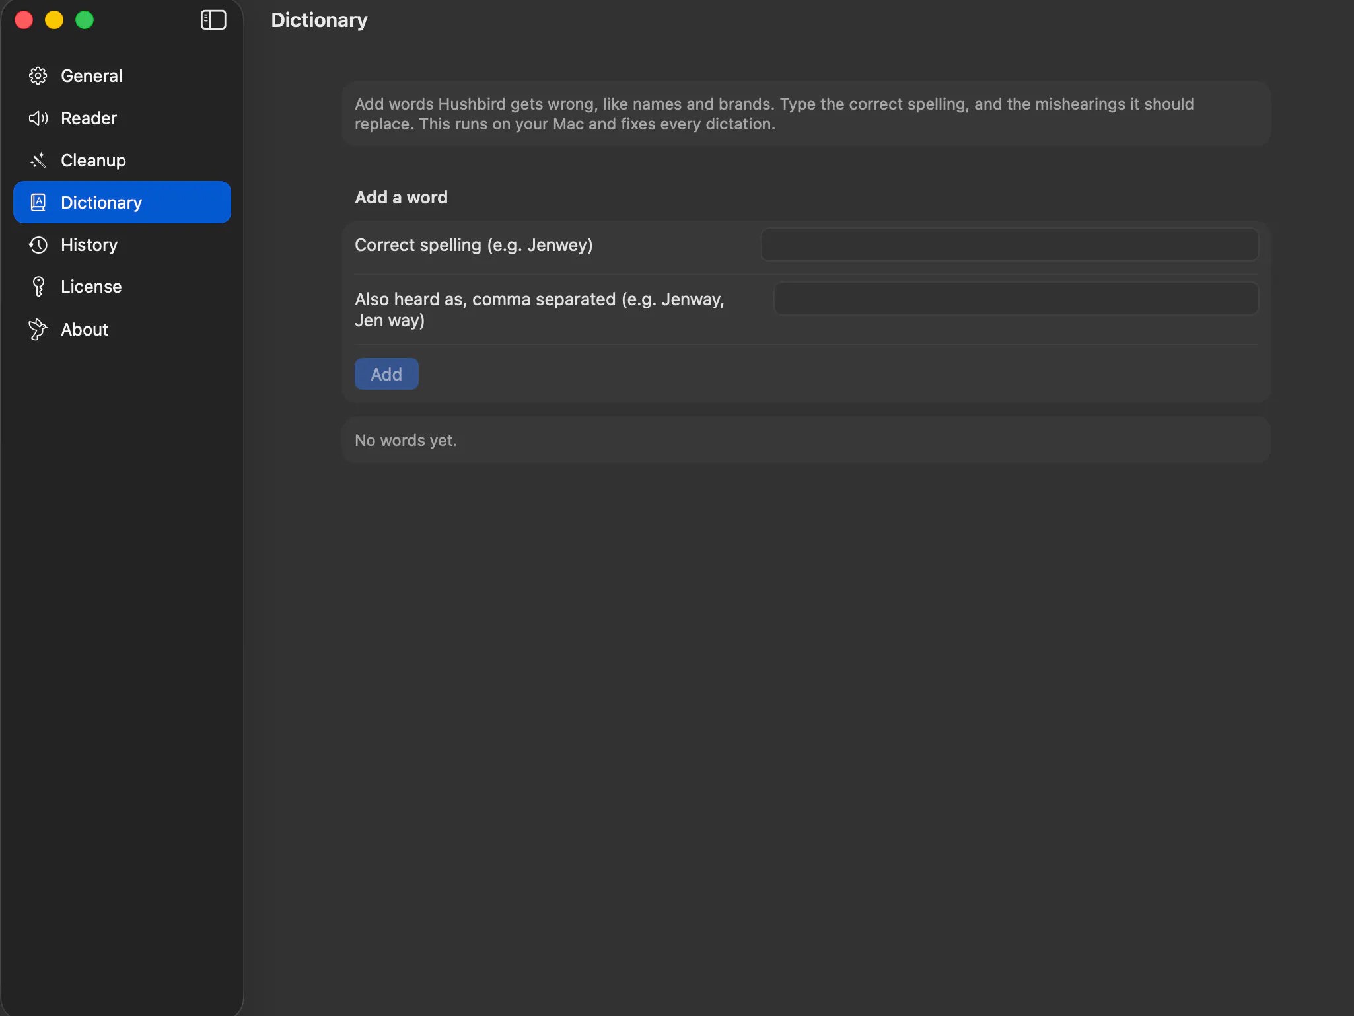Image resolution: width=1354 pixels, height=1016 pixels.
Task: Focus the Correct spelling input field
Action: [x=1009, y=244]
